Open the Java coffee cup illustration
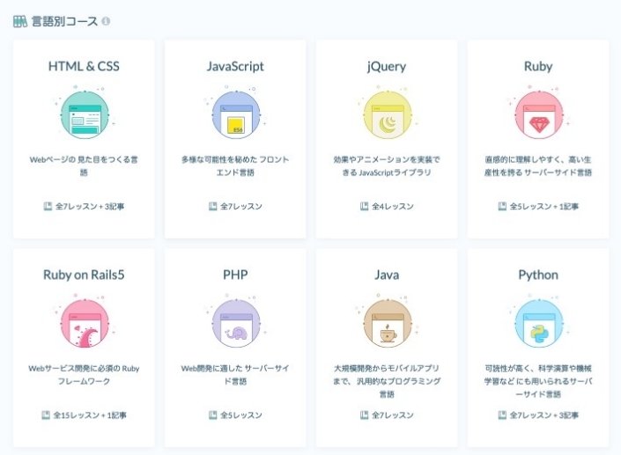Screen dimensions: 621x455 tap(387, 323)
